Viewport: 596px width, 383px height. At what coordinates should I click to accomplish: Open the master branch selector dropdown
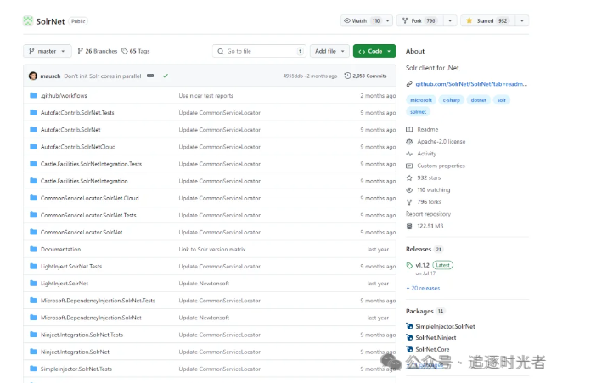coord(48,51)
